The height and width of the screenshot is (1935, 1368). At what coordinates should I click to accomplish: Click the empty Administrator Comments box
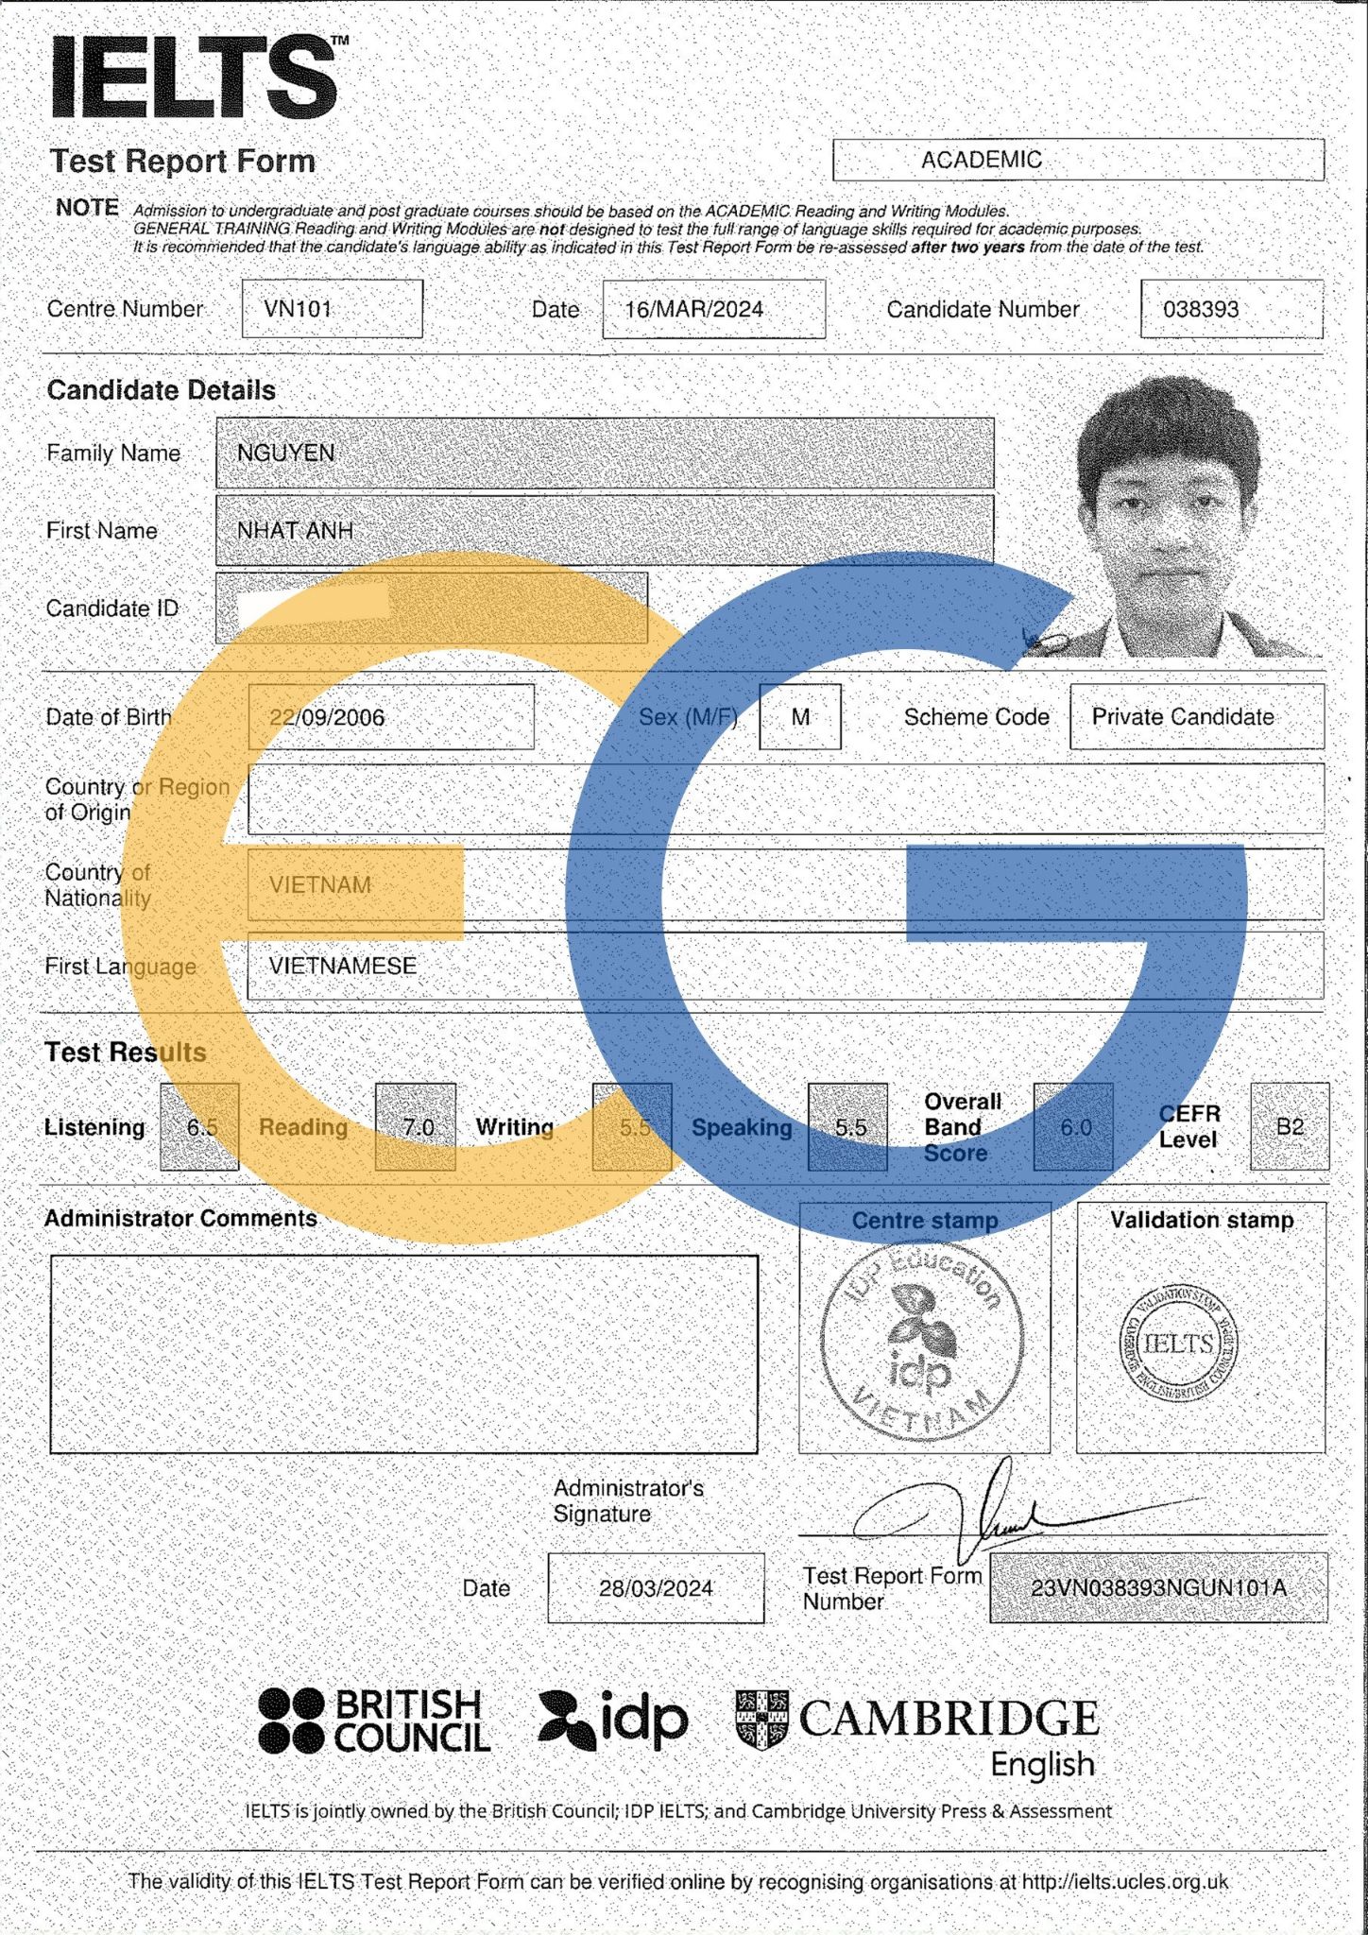(x=403, y=1353)
